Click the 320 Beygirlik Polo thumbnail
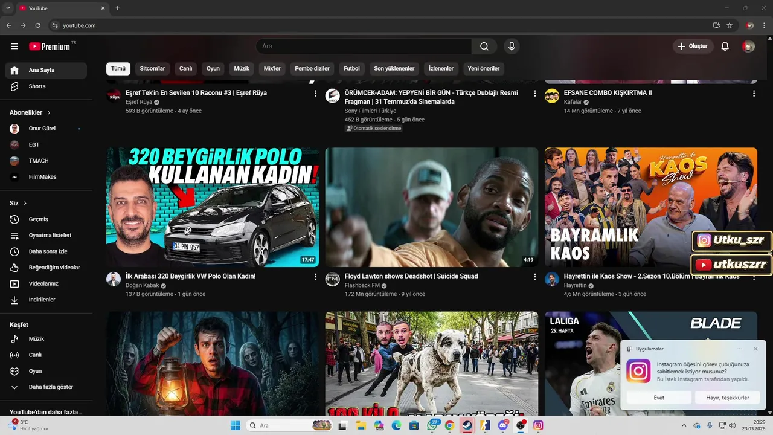Screen dimensions: 773x435 [213, 207]
